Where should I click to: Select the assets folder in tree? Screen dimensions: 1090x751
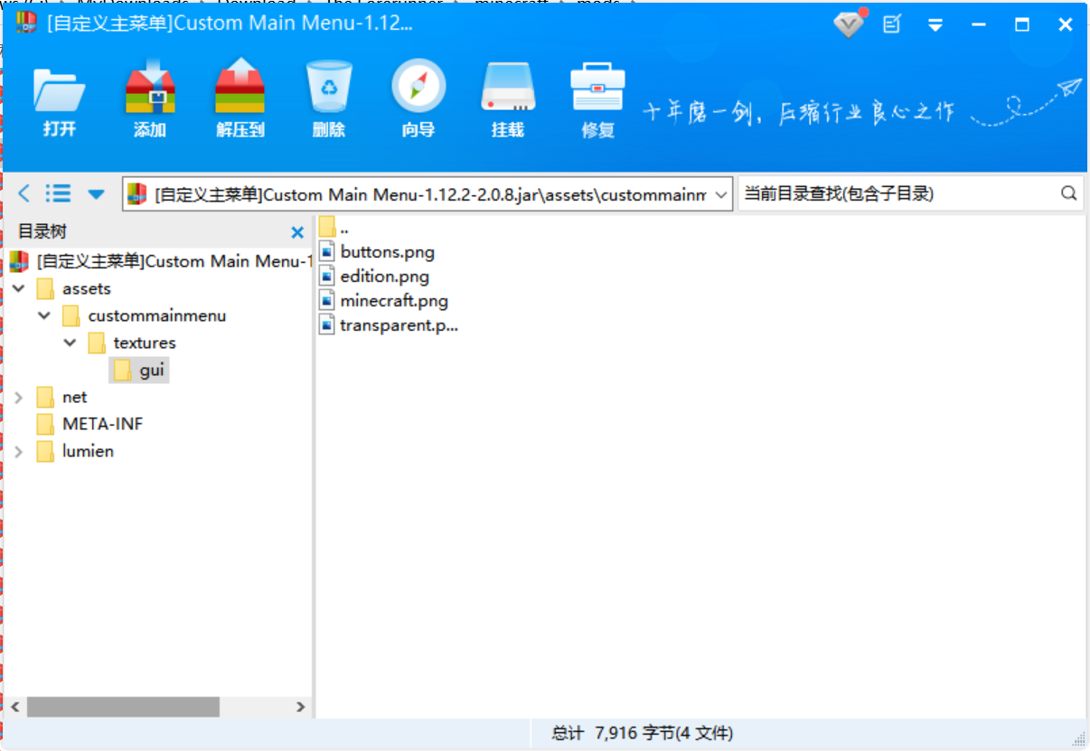coord(74,288)
